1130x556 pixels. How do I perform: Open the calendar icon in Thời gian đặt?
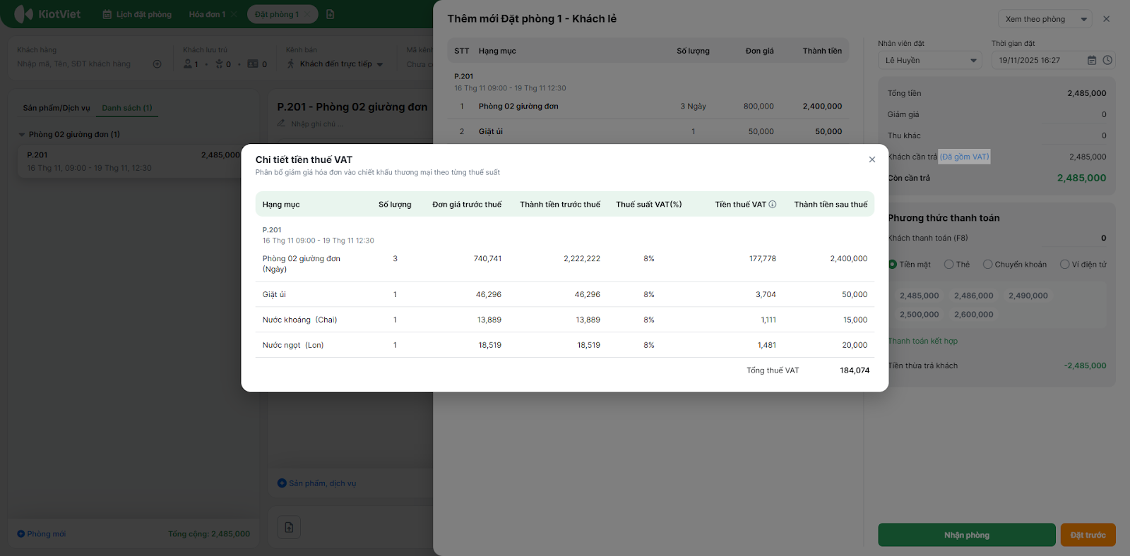click(x=1092, y=61)
